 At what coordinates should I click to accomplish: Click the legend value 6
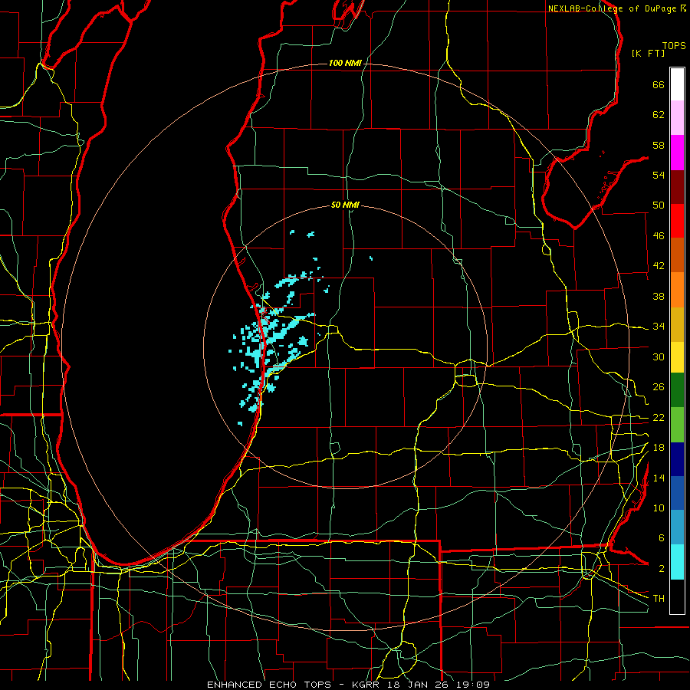click(662, 538)
